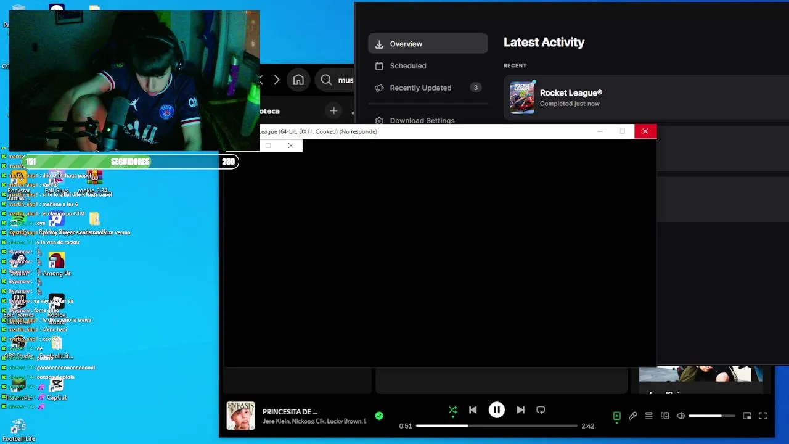This screenshot has height=444, width=789.
Task: Toggle repeat in the Spotify player
Action: tap(541, 410)
